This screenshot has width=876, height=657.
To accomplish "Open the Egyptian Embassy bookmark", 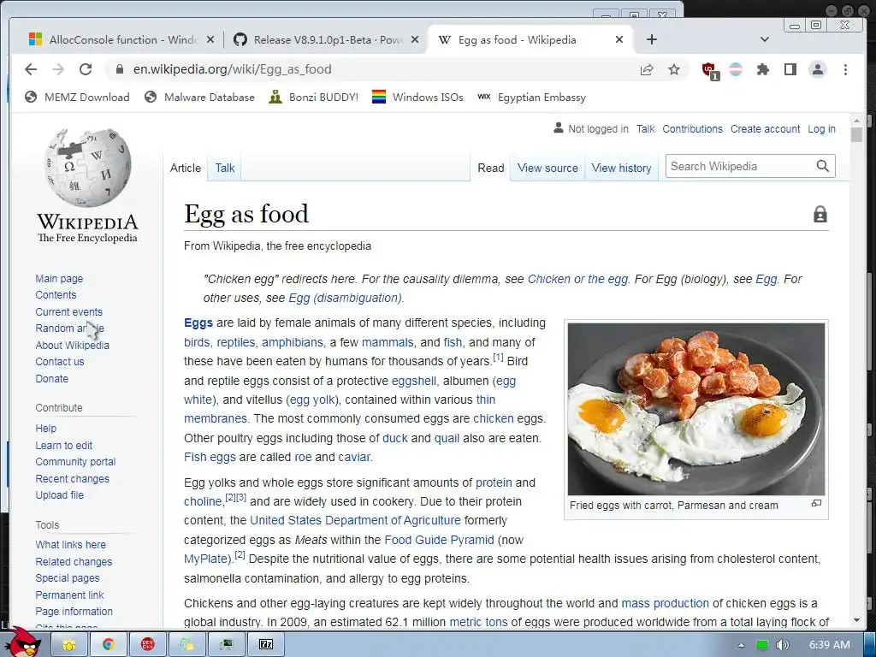I will click(531, 98).
